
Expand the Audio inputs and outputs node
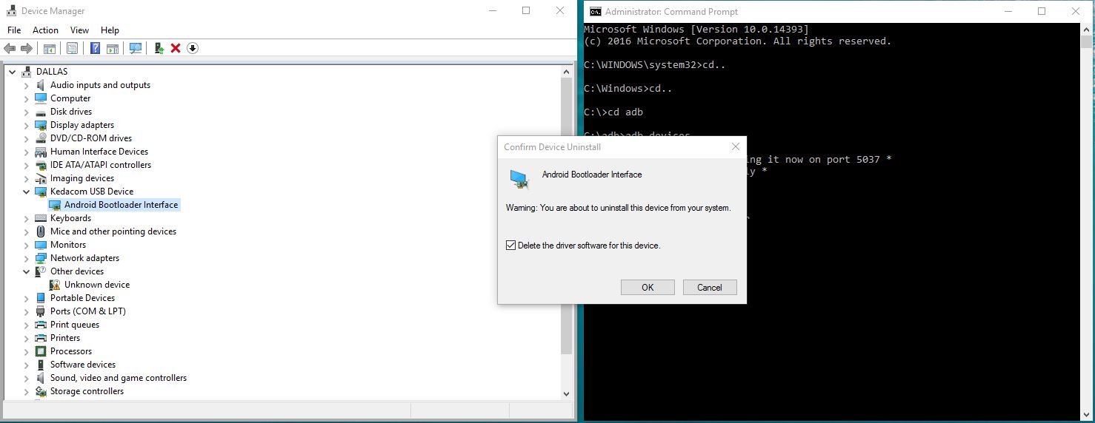(27, 85)
